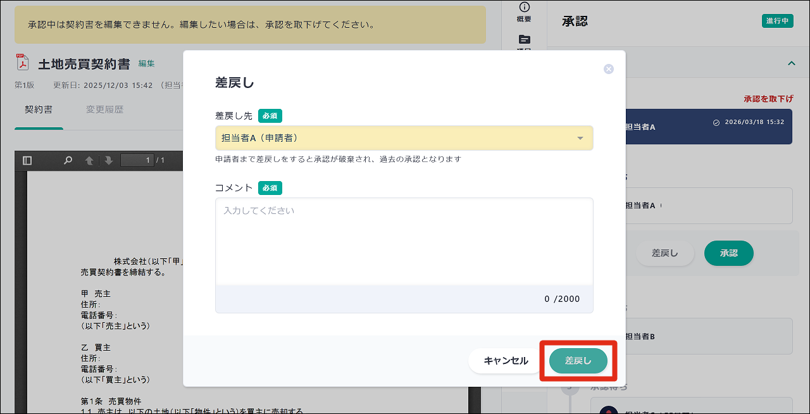Switch to the 契約書 tab
810x414 pixels.
click(x=39, y=110)
